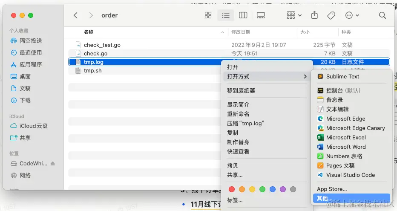Switch to column view
The width and height of the screenshot is (397, 211).
243,15
